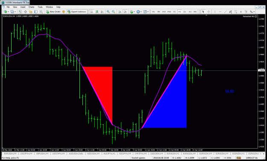
Task: Open the Tools menu
Action: coord(40,7)
